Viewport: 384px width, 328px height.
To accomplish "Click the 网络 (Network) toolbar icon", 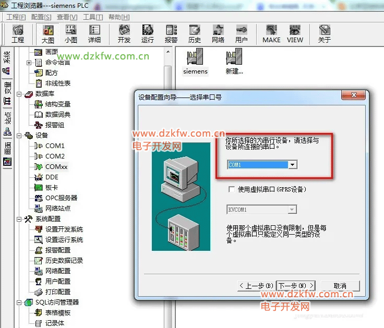I will pos(218,34).
